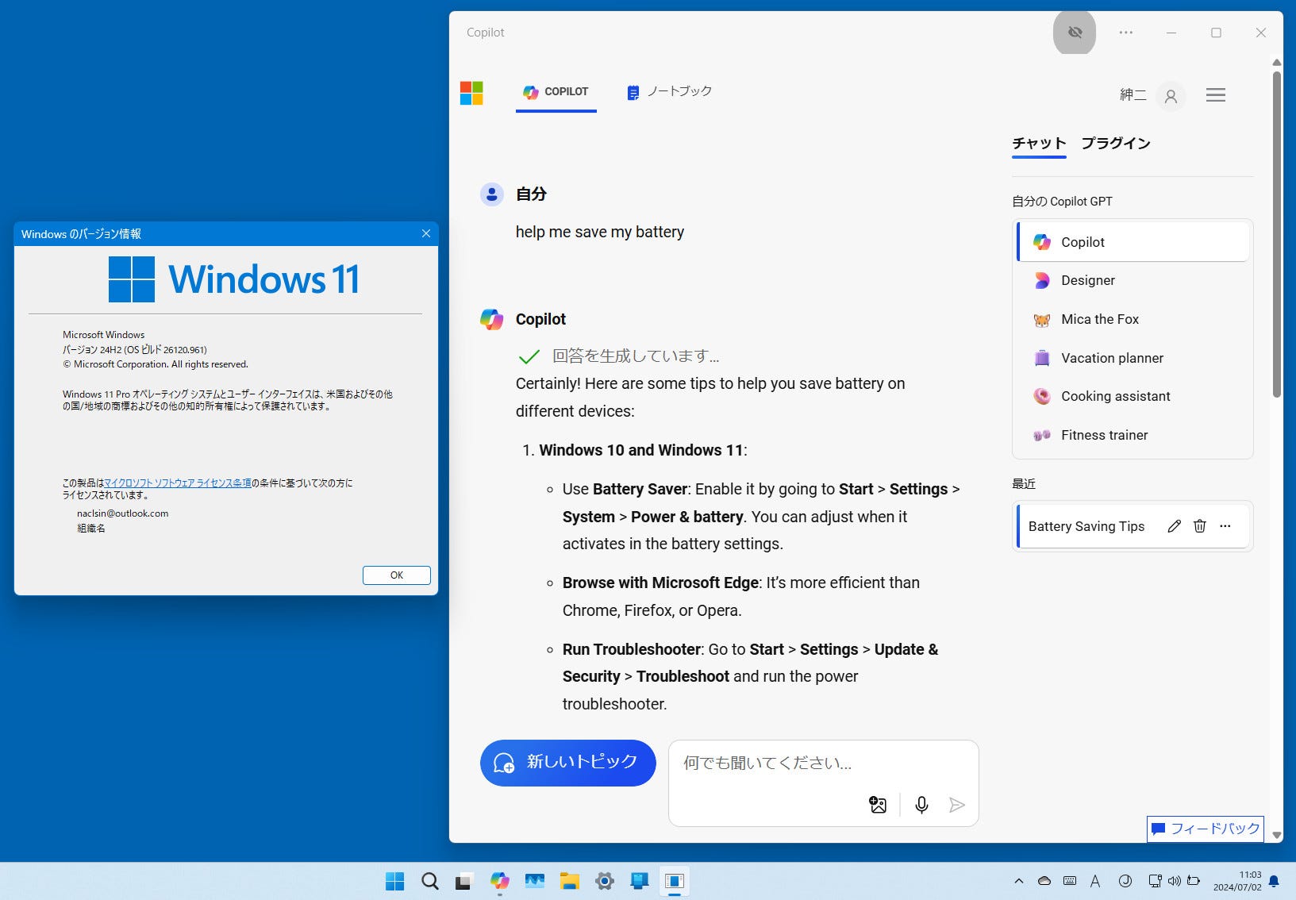Click the network display icon in system tray
The image size is (1296, 900).
coord(1155,881)
